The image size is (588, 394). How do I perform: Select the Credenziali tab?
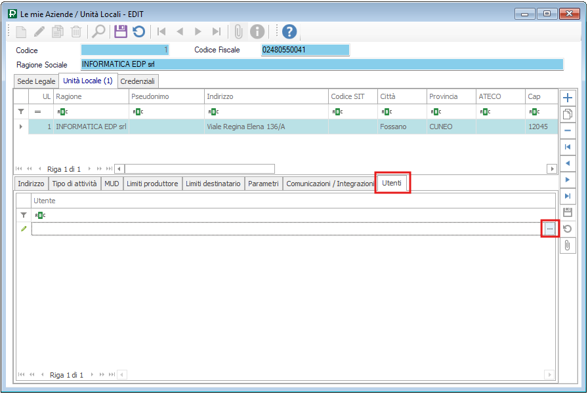pyautogui.click(x=137, y=81)
